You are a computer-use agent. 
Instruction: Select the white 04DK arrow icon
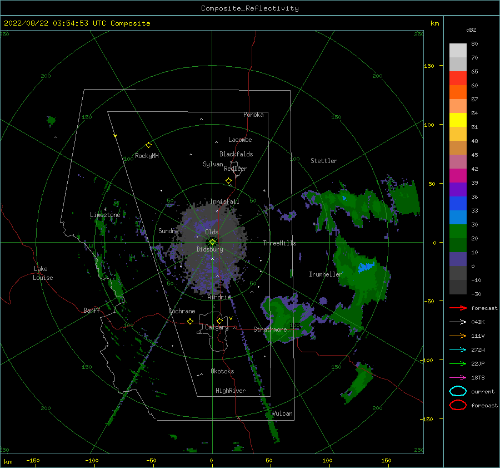click(458, 322)
